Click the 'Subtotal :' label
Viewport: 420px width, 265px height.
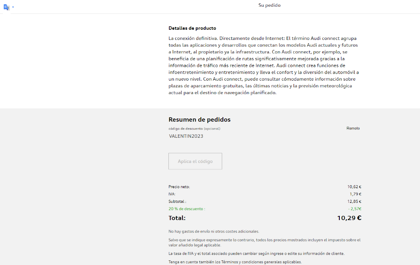point(177,202)
